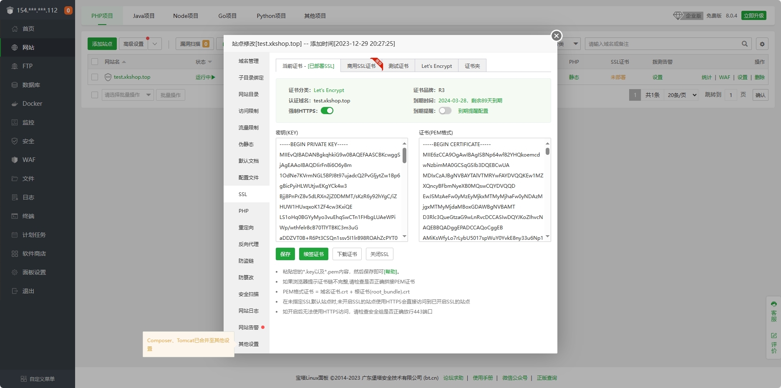The image size is (781, 388).
Task: Open the 20 per page dropdown
Action: point(682,95)
